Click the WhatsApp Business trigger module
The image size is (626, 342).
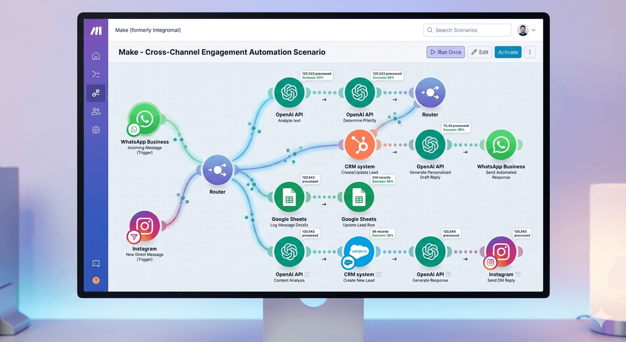(x=145, y=119)
